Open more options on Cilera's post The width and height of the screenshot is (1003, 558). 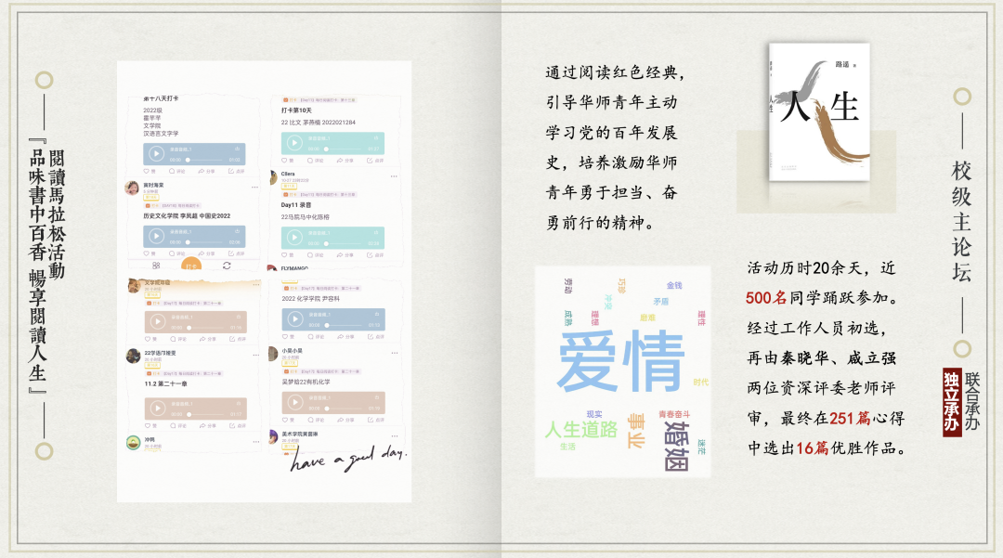tap(394, 175)
